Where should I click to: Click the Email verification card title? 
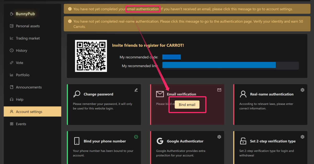point(181,94)
